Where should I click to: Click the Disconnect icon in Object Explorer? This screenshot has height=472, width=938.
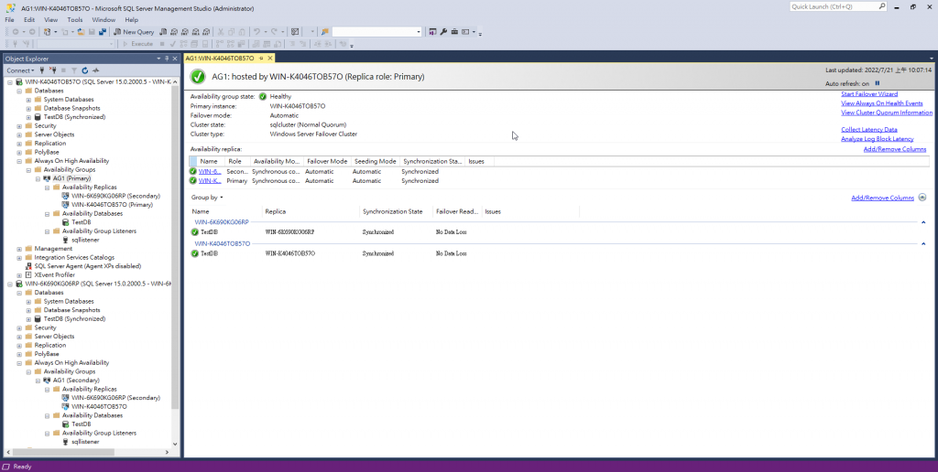[x=52, y=70]
